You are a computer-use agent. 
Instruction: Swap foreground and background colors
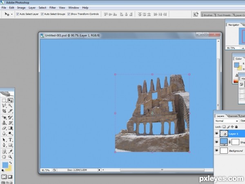click(x=11, y=163)
